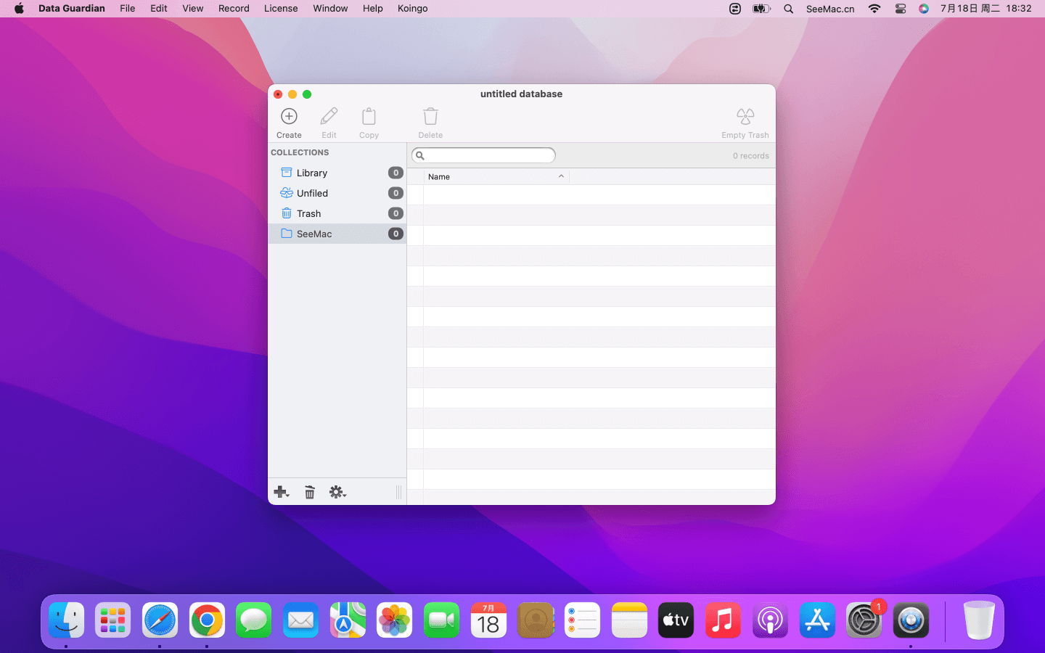
Task: Click the 0 records count label
Action: [750, 156]
